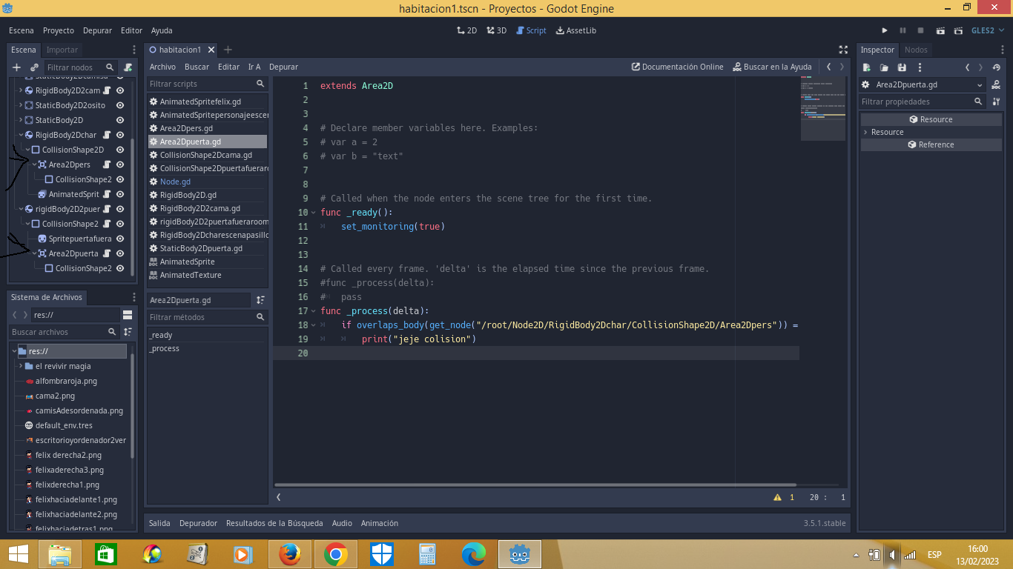The image size is (1013, 569).
Task: Toggle visibility of CollisionShape2D under RigidBody2Dchar
Action: pyautogui.click(x=120, y=150)
